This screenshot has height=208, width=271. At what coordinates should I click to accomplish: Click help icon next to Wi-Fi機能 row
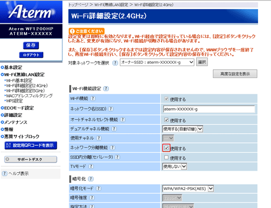pyautogui.click(x=93, y=99)
